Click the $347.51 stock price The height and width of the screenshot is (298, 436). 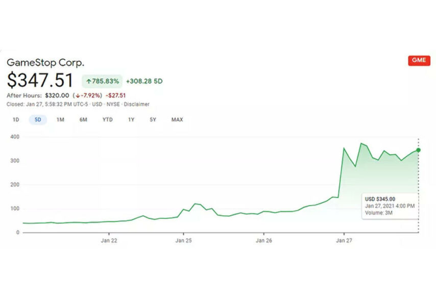pyautogui.click(x=40, y=80)
